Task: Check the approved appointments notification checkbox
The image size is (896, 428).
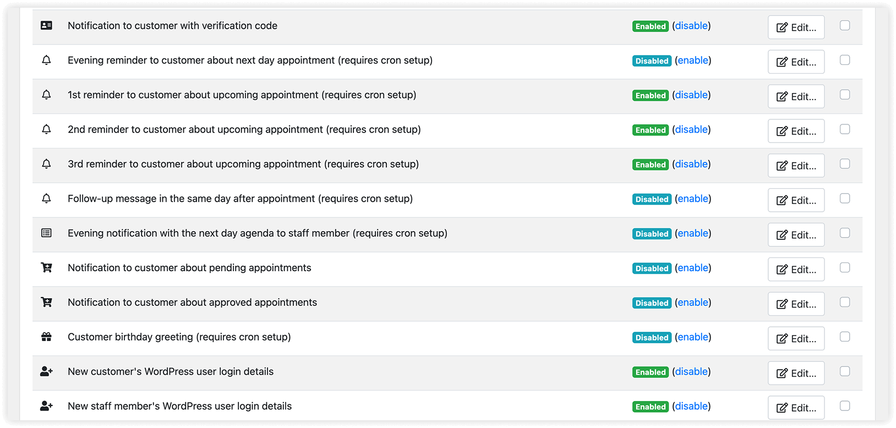Action: [x=845, y=303]
